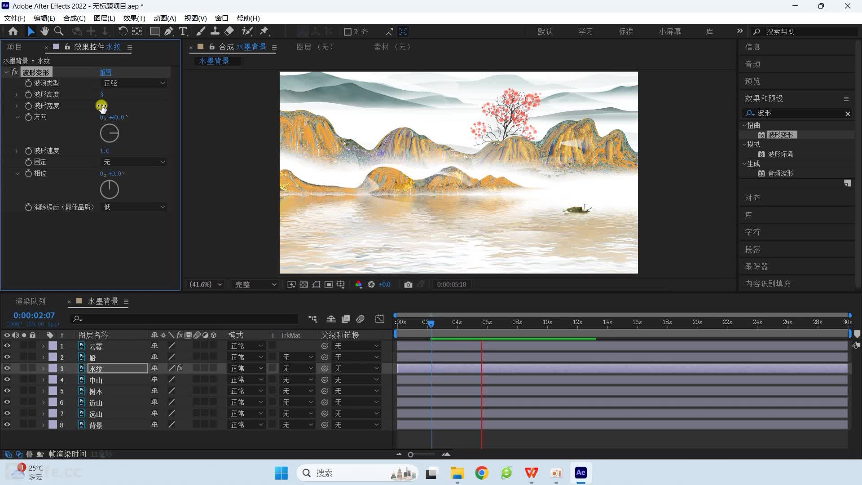Click the motion blur icon in the timeline
This screenshot has width=862, height=485.
pyautogui.click(x=361, y=319)
